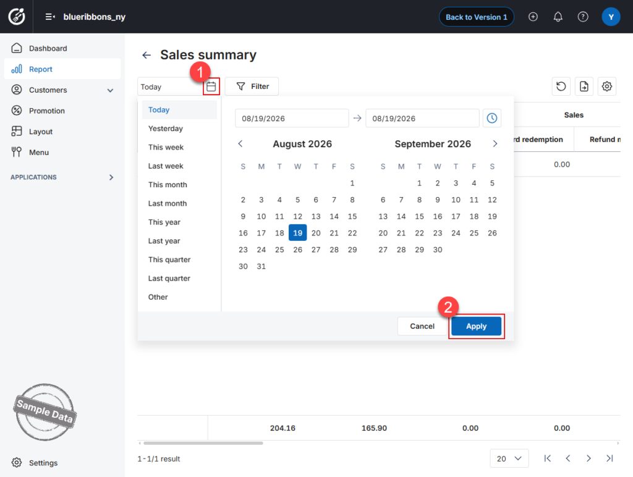This screenshot has width=633, height=477.
Task: Click the refresh report icon
Action: pyautogui.click(x=561, y=87)
